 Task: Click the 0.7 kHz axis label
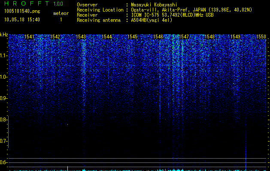click(3, 141)
